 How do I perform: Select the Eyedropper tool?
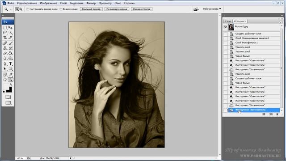(11, 75)
